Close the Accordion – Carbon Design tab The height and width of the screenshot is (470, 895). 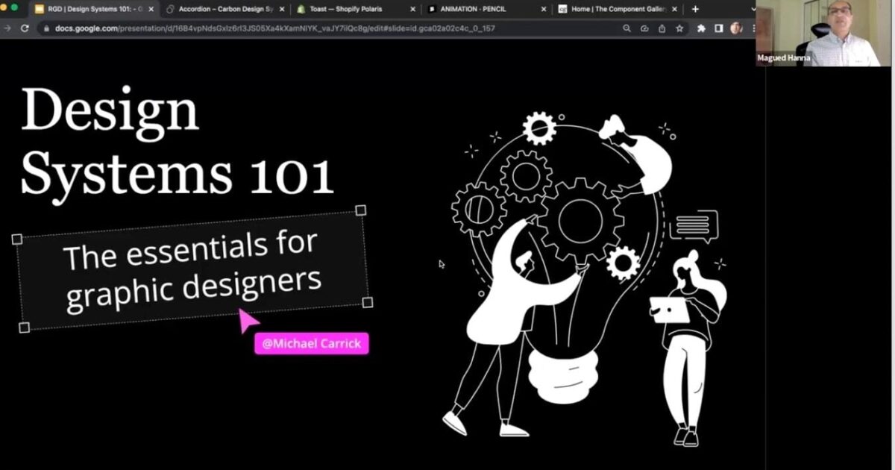click(282, 9)
